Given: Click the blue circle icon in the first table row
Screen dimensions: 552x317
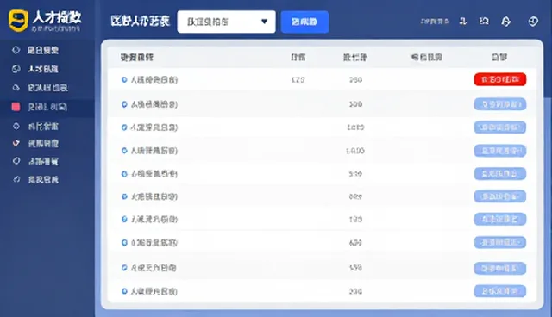Looking at the screenshot, I should [124, 80].
